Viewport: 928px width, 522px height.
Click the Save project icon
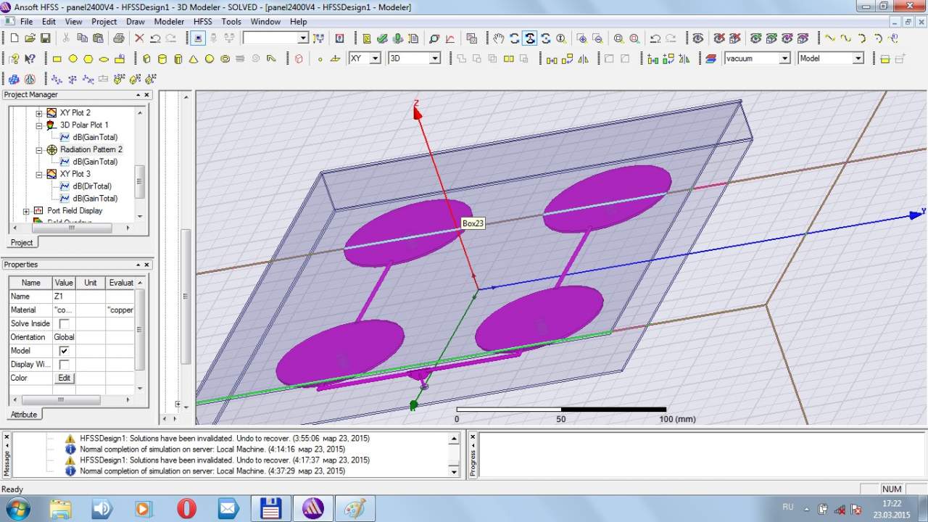pyautogui.click(x=45, y=38)
